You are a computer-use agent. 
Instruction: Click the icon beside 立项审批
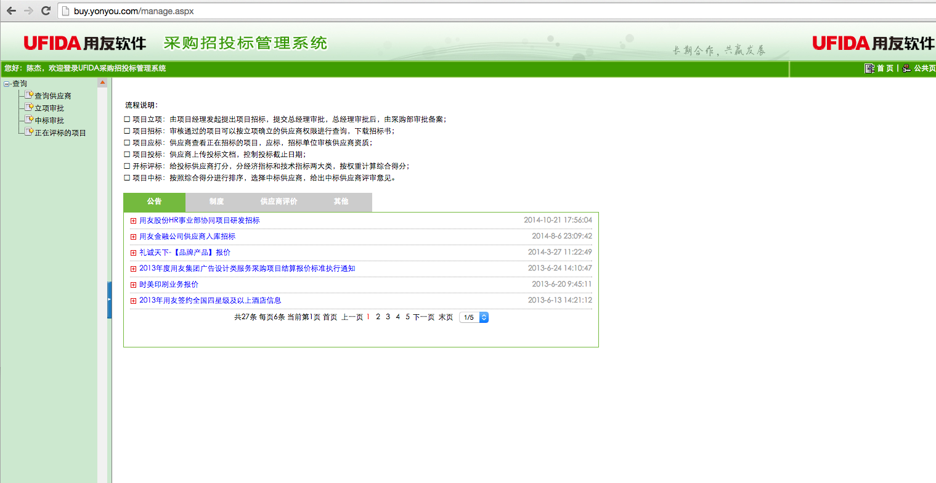(29, 107)
